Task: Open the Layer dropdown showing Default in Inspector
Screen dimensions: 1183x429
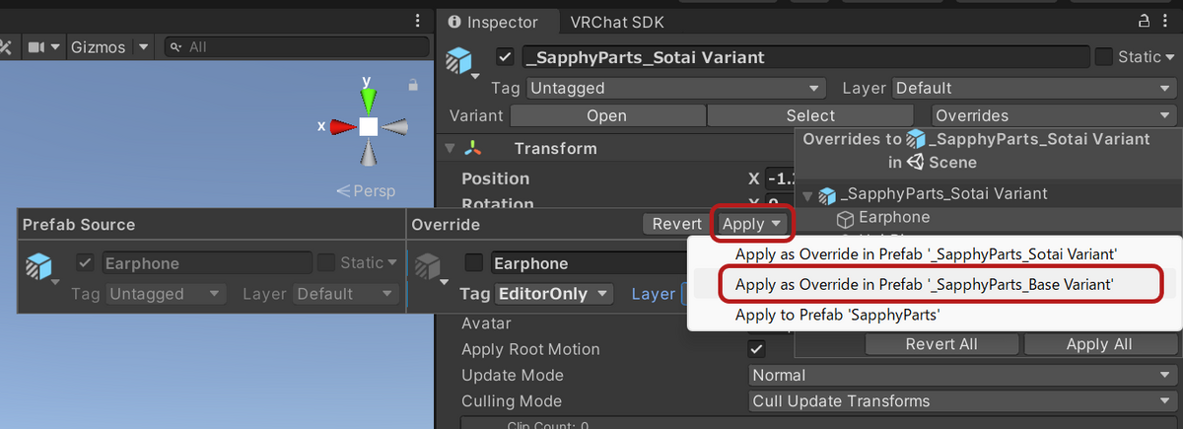Action: click(x=1032, y=88)
